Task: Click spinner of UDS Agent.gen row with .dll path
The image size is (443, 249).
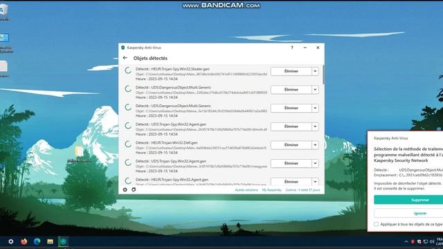Action: (x=128, y=126)
